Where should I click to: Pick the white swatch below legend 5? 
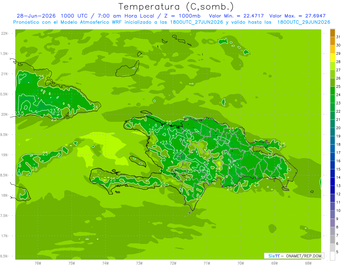coord(332,256)
